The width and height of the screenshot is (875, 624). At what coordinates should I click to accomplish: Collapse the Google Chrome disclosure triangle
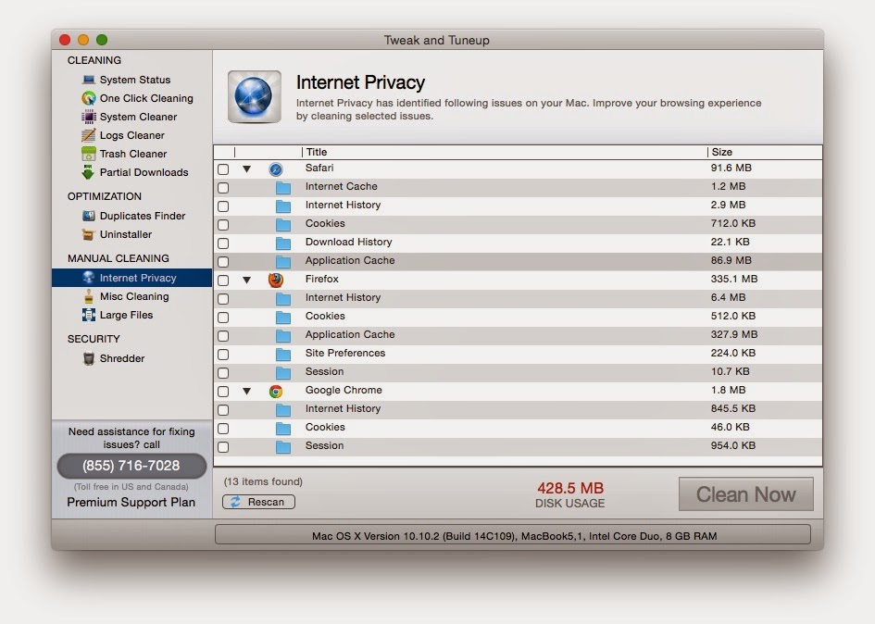click(x=246, y=391)
